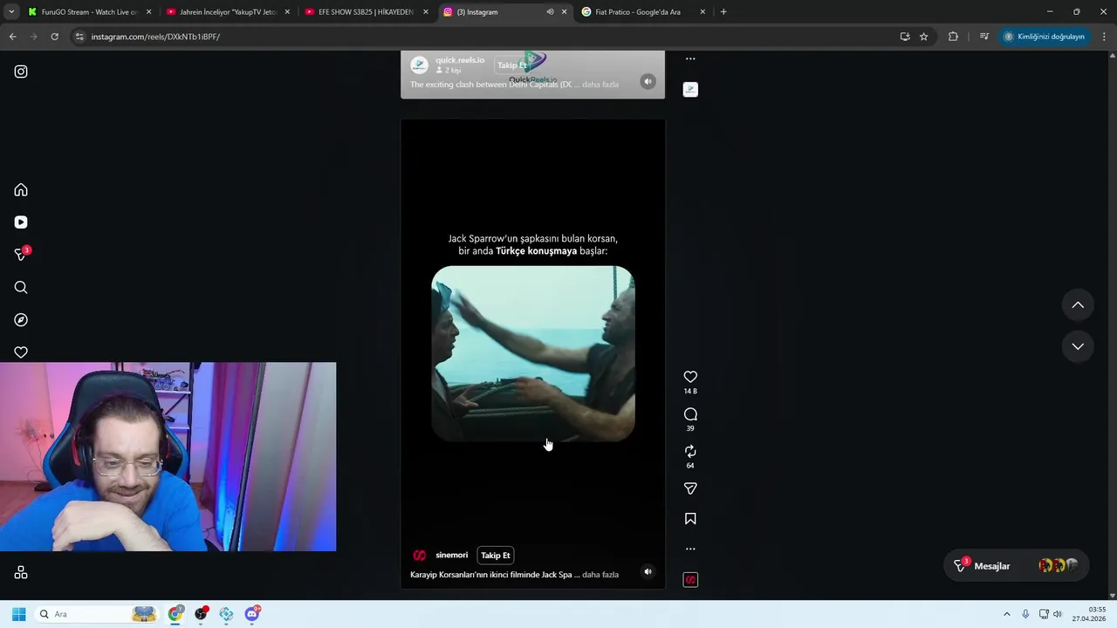Click the taskbar Ara search box

[96, 614]
